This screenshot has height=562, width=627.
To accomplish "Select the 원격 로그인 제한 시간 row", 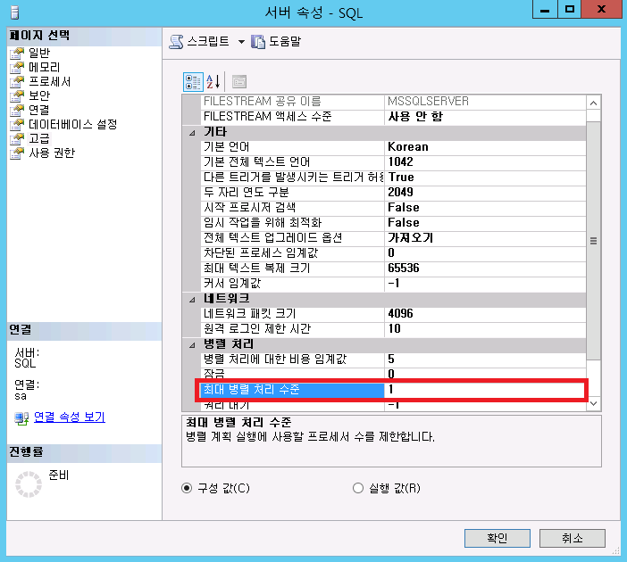I will point(393,329).
